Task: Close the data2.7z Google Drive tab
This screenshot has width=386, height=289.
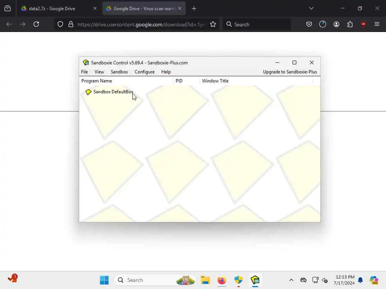Action: point(95,8)
